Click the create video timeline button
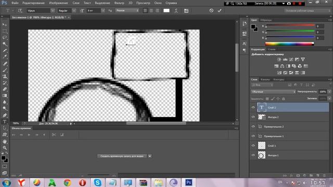The height and width of the screenshot is (187, 333). click(x=122, y=156)
